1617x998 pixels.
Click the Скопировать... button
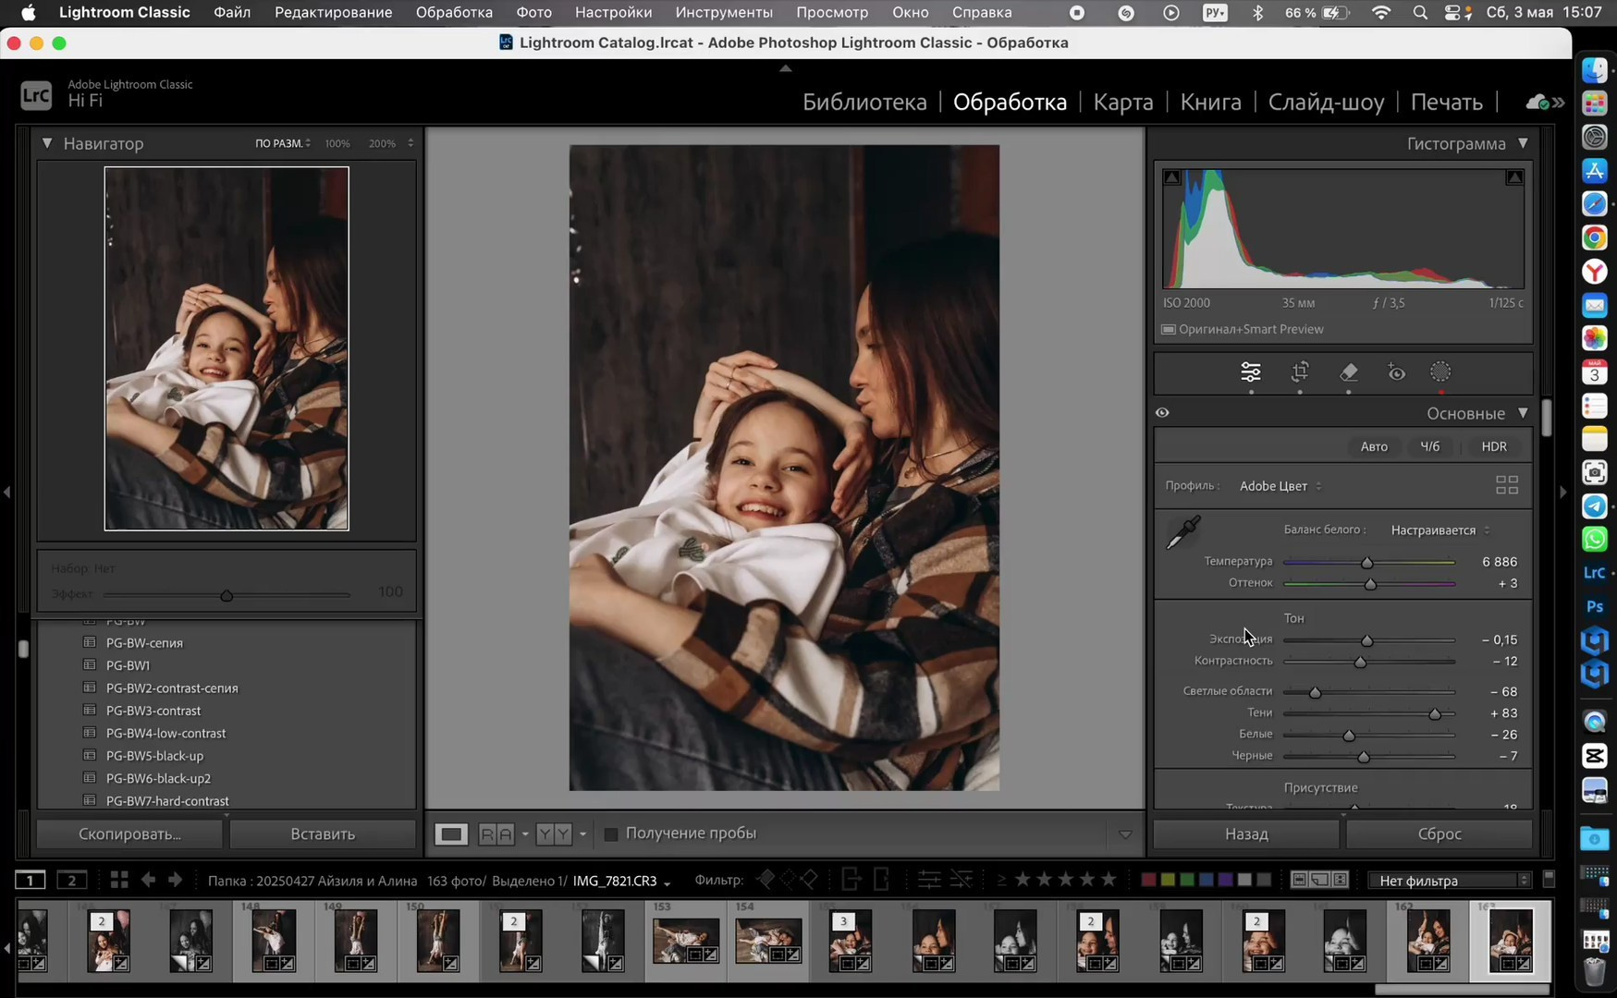pos(129,834)
